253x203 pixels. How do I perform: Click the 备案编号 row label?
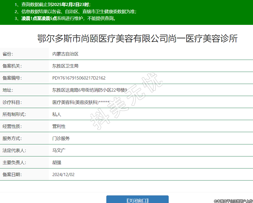[x=12, y=78]
